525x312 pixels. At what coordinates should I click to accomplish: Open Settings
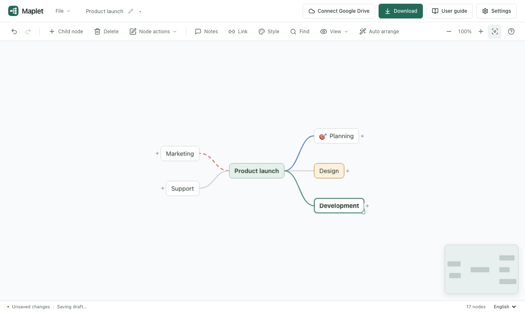[x=496, y=11]
